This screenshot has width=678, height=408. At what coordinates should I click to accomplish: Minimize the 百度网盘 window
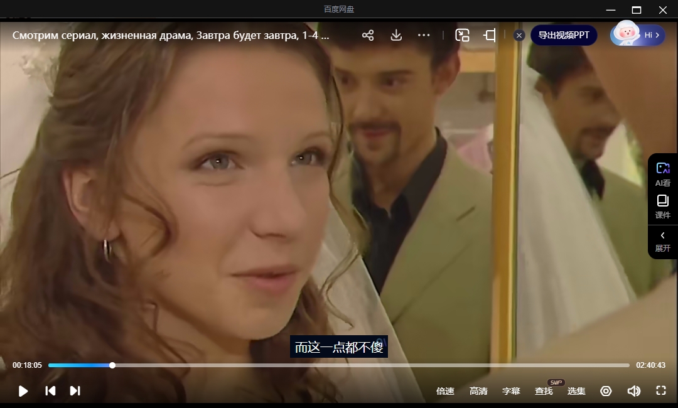(611, 10)
